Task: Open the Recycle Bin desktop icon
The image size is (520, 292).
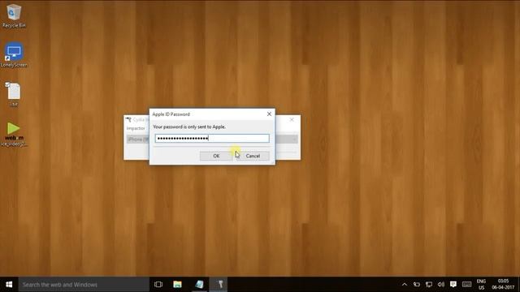Action: pyautogui.click(x=14, y=15)
